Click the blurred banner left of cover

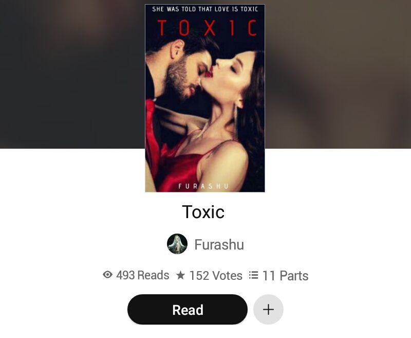[72, 74]
